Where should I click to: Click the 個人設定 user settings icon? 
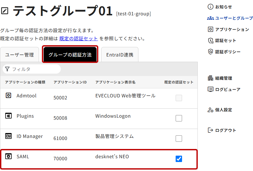211,110
